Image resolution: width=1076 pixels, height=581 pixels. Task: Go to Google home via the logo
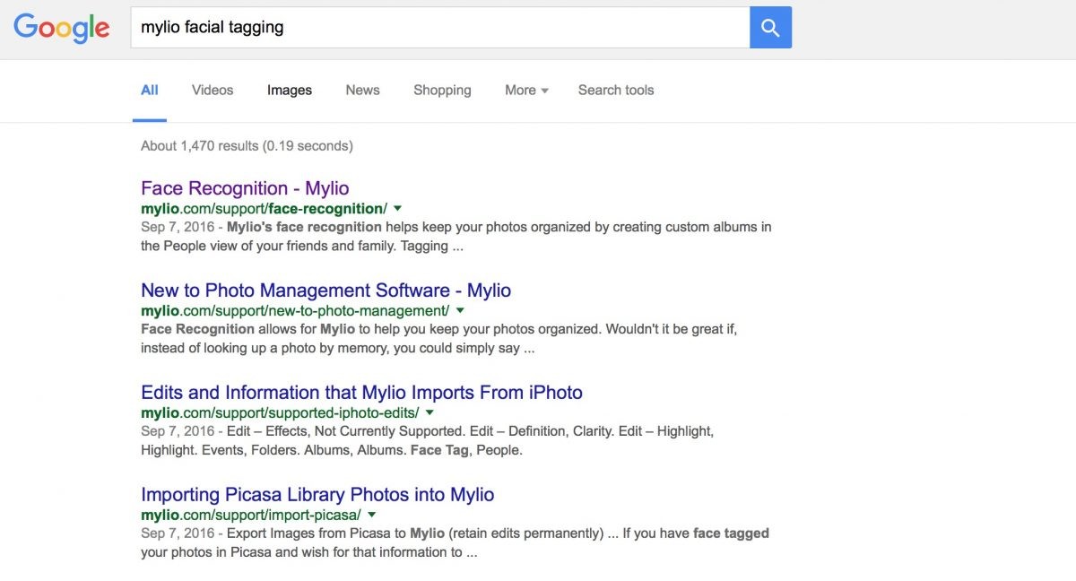point(61,27)
